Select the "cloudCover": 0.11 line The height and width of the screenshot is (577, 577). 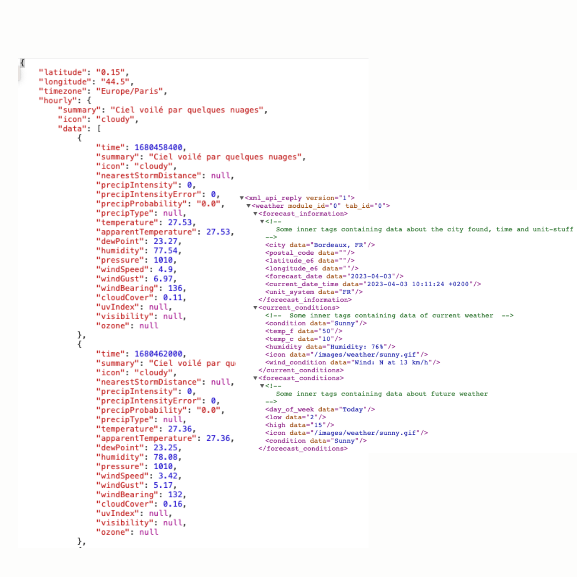click(x=141, y=297)
